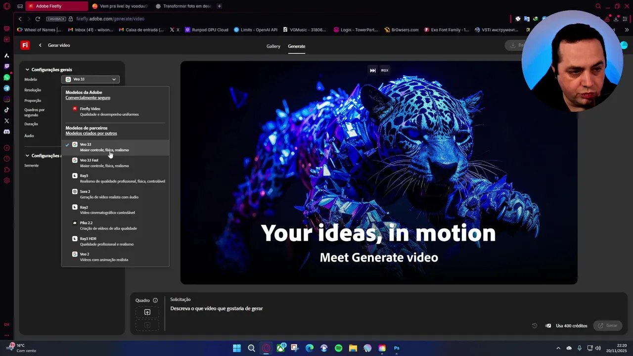Open extensions cube icon in sidebar
Image resolution: width=633 pixels, height=356 pixels.
6,170
